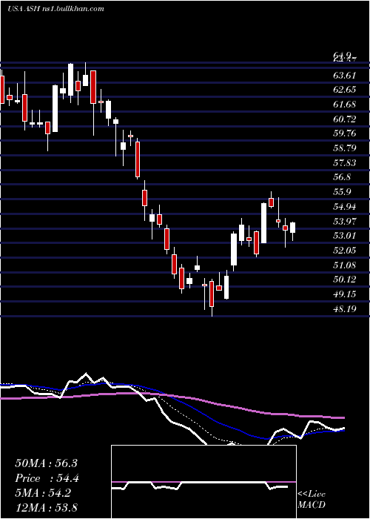
Task: Click the USA ASH chart title text
Action: point(55,9)
